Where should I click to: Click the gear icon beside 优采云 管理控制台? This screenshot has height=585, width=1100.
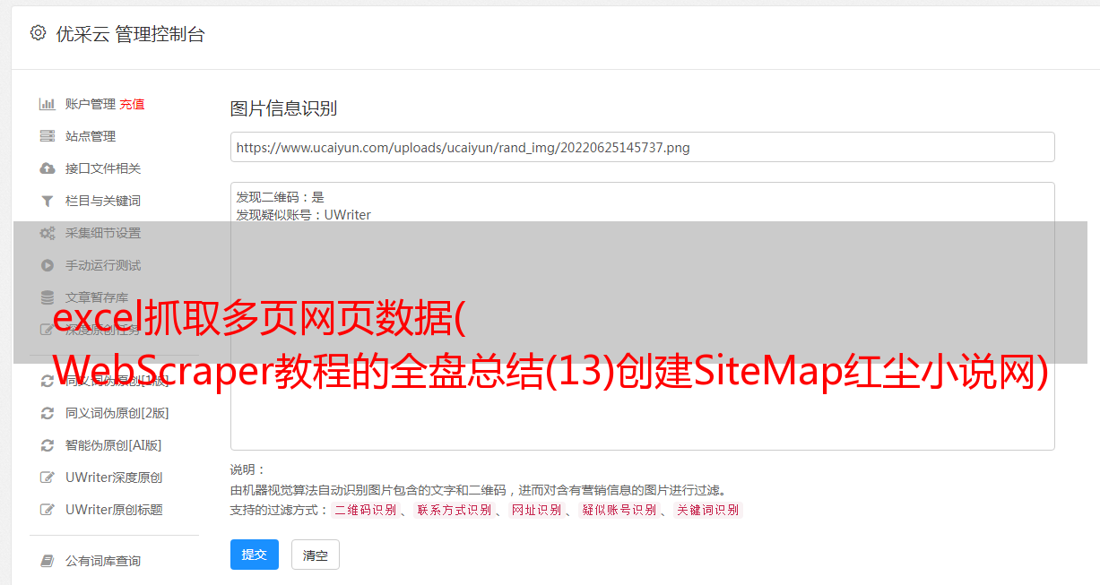(x=38, y=33)
